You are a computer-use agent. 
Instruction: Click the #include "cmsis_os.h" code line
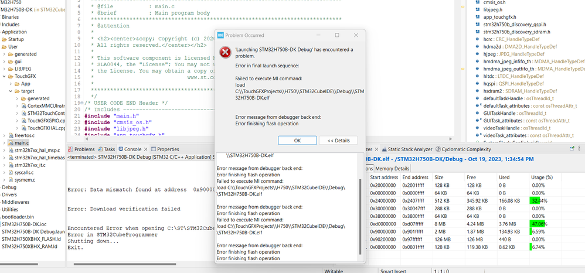pos(118,122)
